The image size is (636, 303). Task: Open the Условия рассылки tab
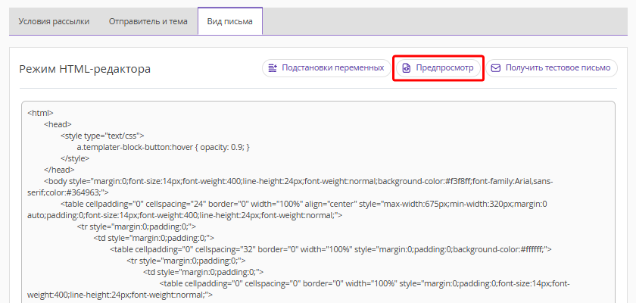pos(54,21)
